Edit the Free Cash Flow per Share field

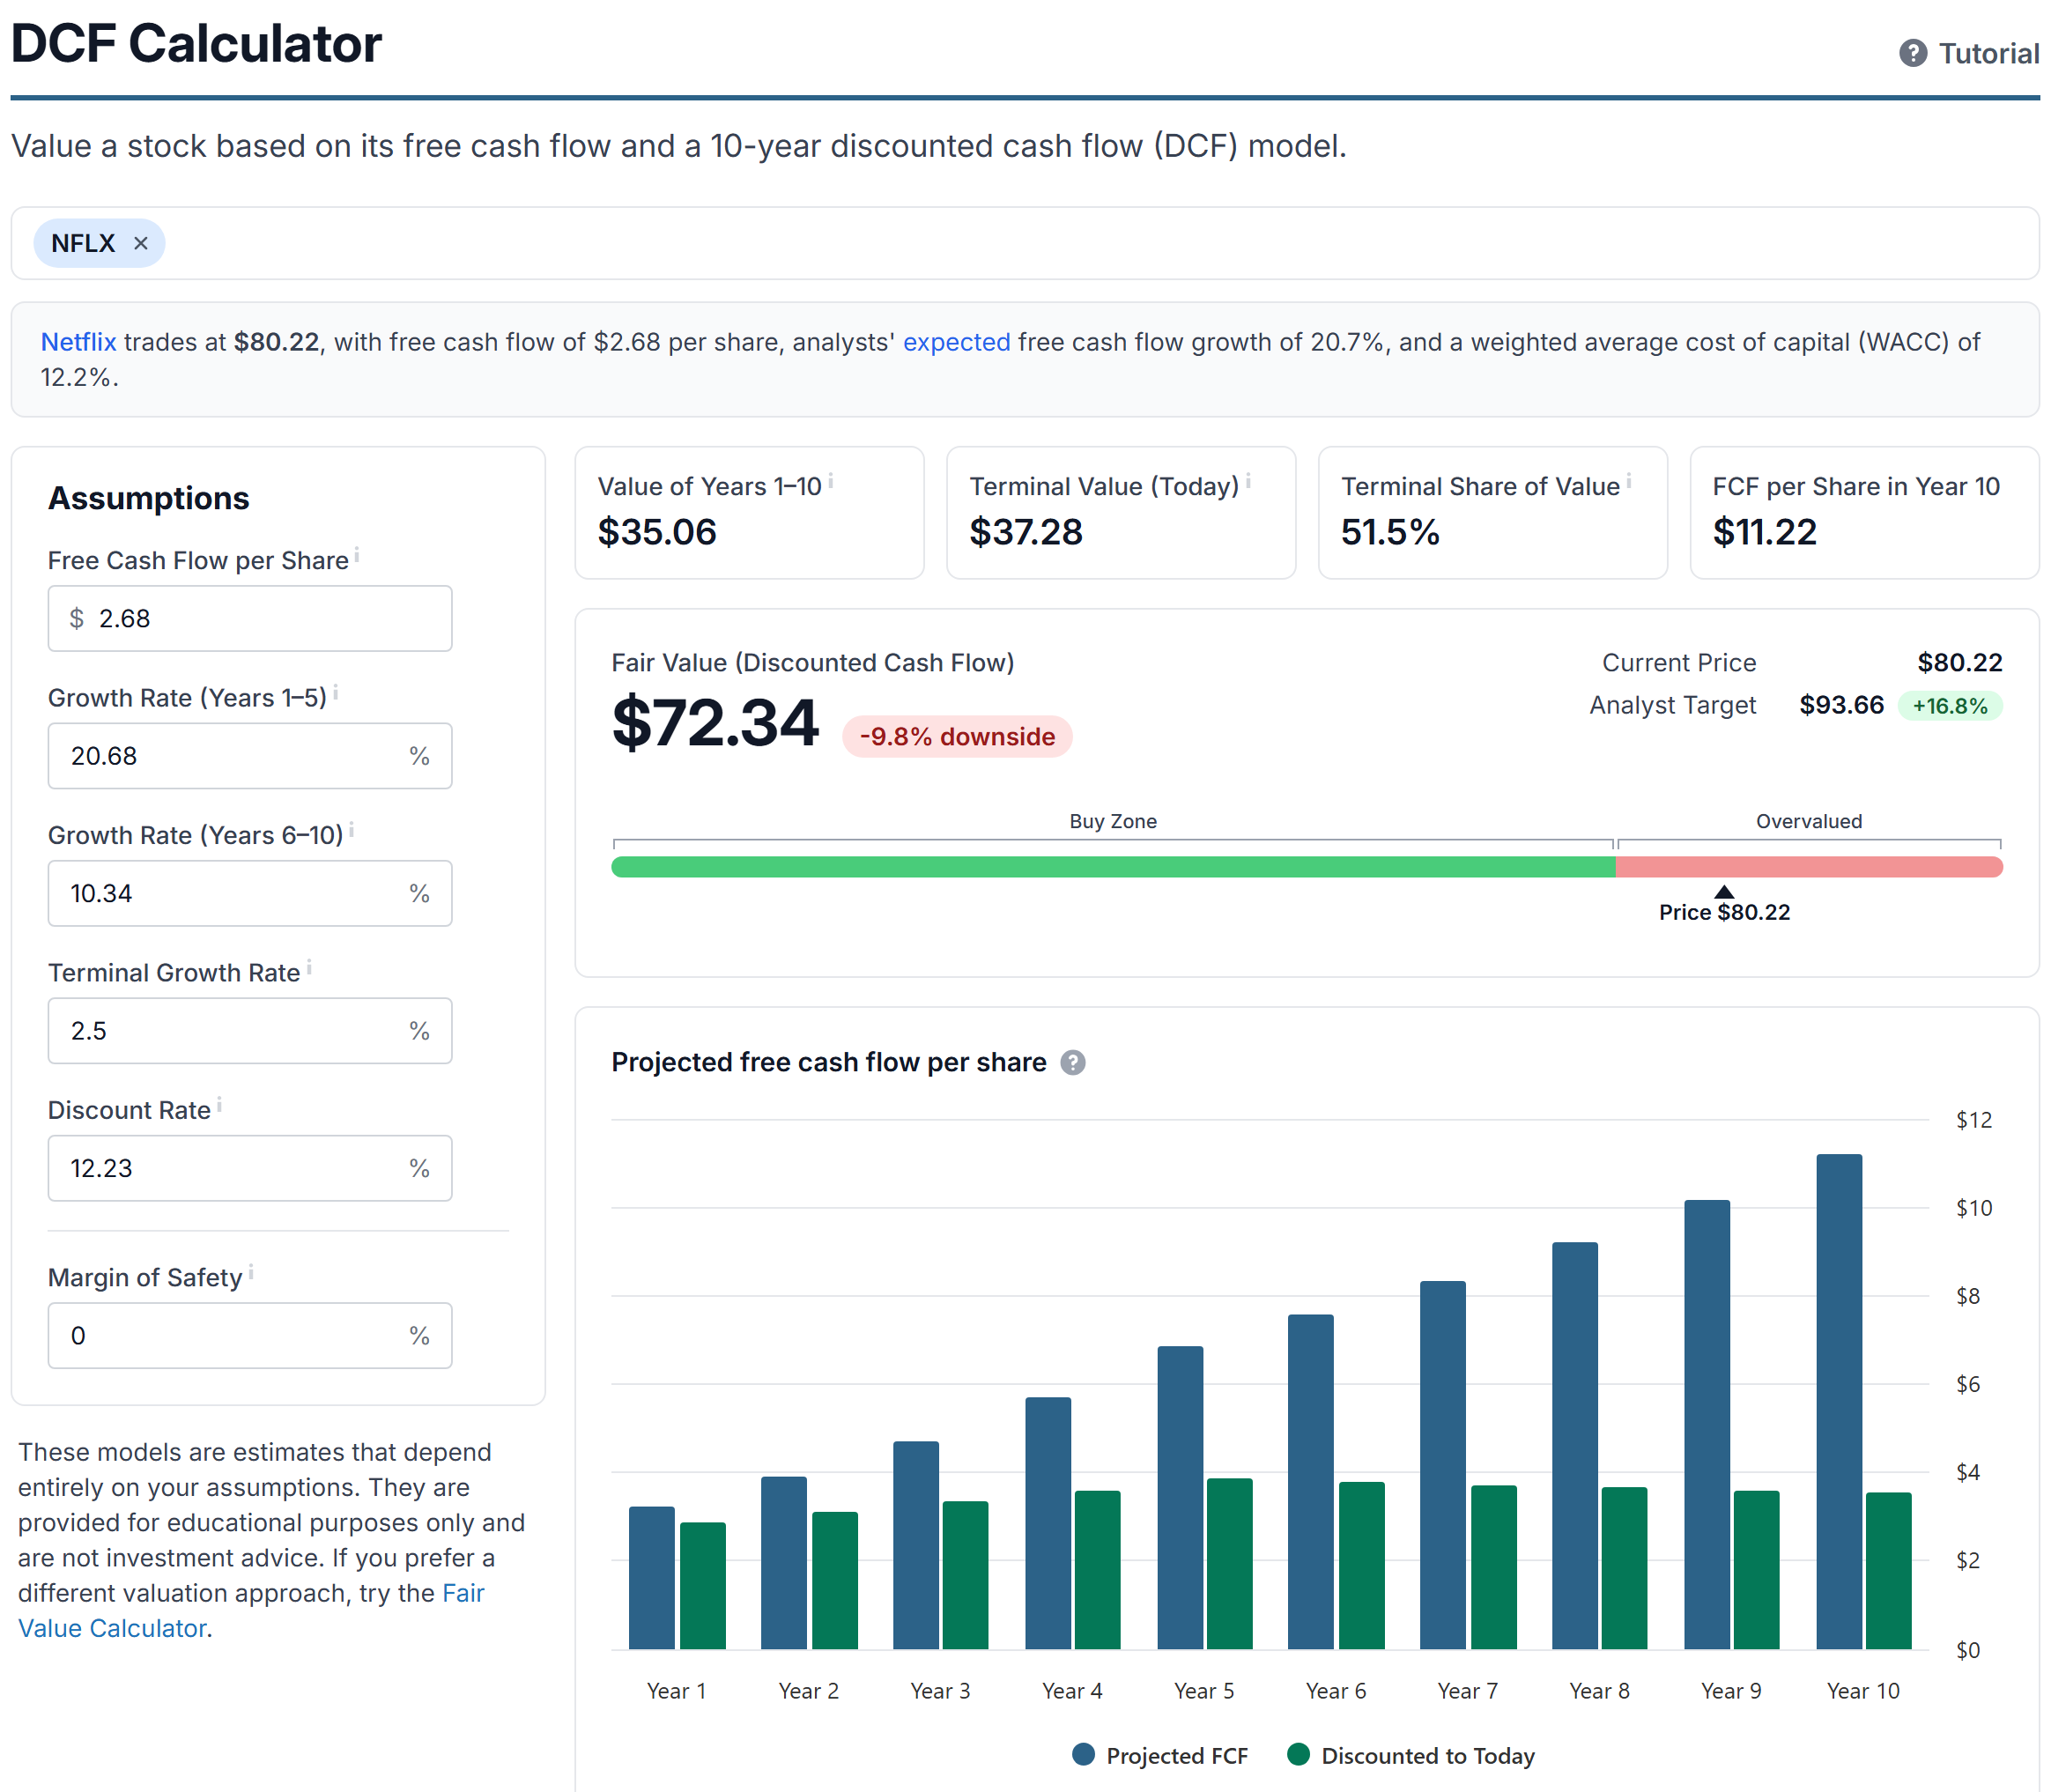pyautogui.click(x=250, y=618)
